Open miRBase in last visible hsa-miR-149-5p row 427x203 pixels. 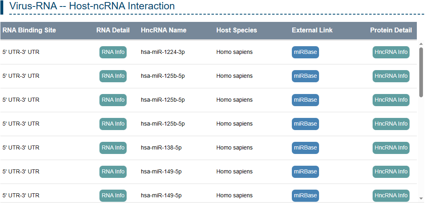pyautogui.click(x=305, y=196)
